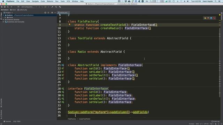
Task: Click gutter marker on interface setDefault line 31
Action: point(63,99)
